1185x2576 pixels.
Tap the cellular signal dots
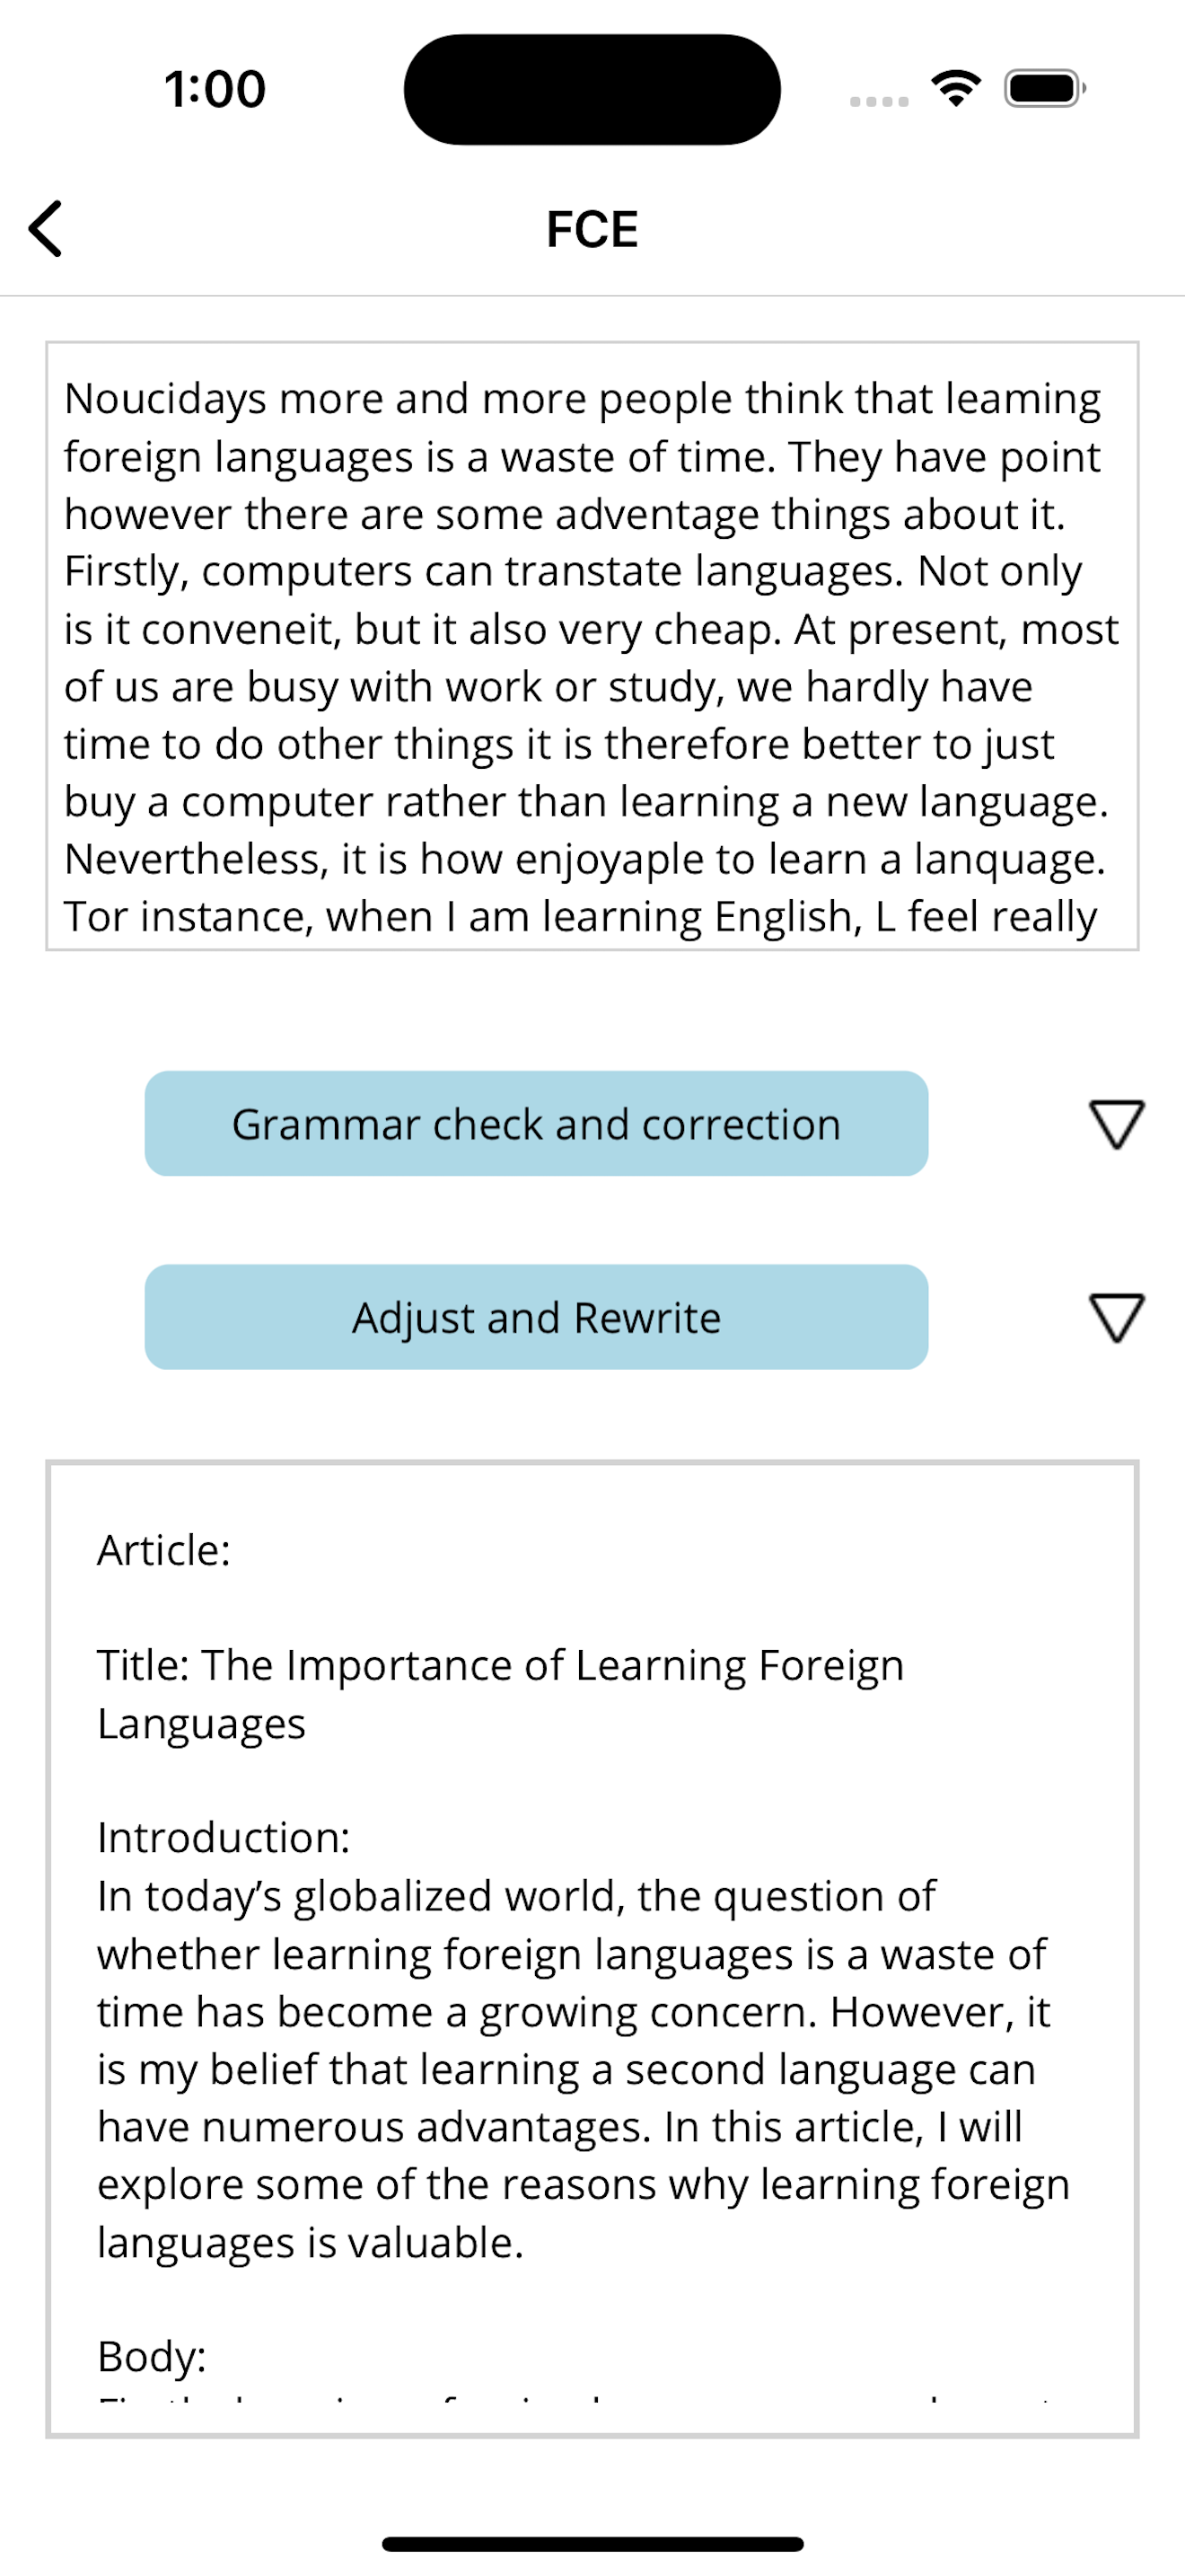[879, 101]
